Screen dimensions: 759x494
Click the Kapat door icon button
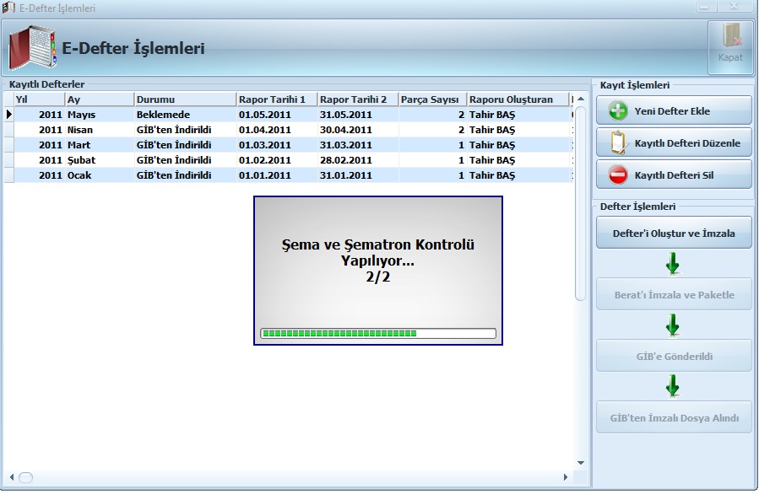click(730, 47)
